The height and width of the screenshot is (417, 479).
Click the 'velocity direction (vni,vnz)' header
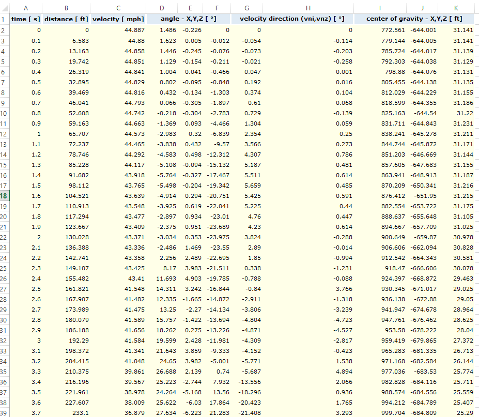(x=292, y=19)
